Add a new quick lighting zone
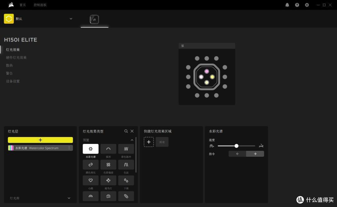Viewport: 337px width, 207px height. [149, 142]
